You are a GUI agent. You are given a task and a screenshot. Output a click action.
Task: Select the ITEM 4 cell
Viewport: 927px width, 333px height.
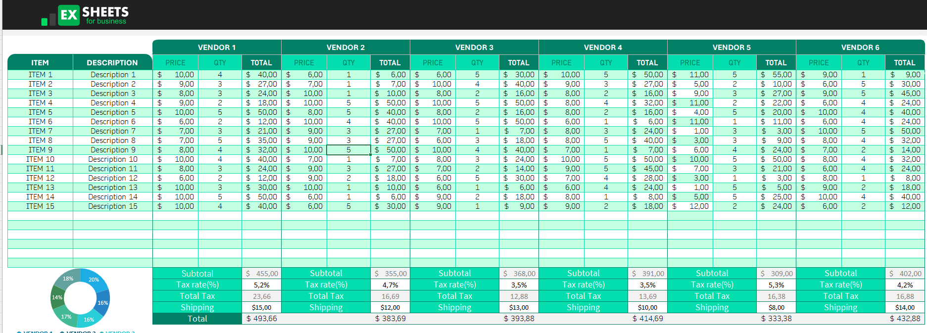(x=40, y=103)
